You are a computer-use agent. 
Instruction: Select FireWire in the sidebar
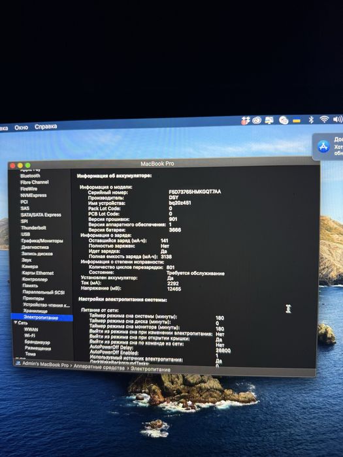click(x=29, y=189)
